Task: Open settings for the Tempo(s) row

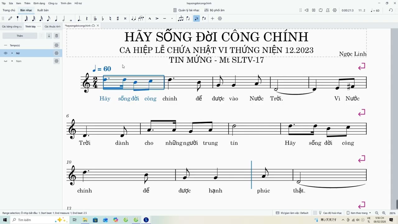Action: (57, 45)
